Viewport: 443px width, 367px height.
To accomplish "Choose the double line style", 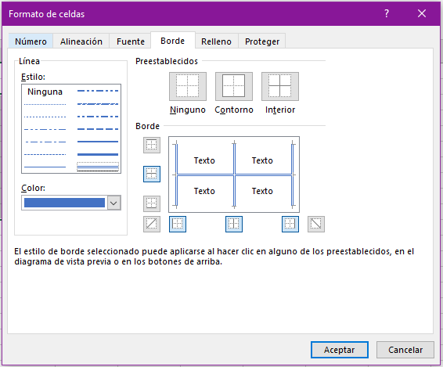I will (x=98, y=167).
